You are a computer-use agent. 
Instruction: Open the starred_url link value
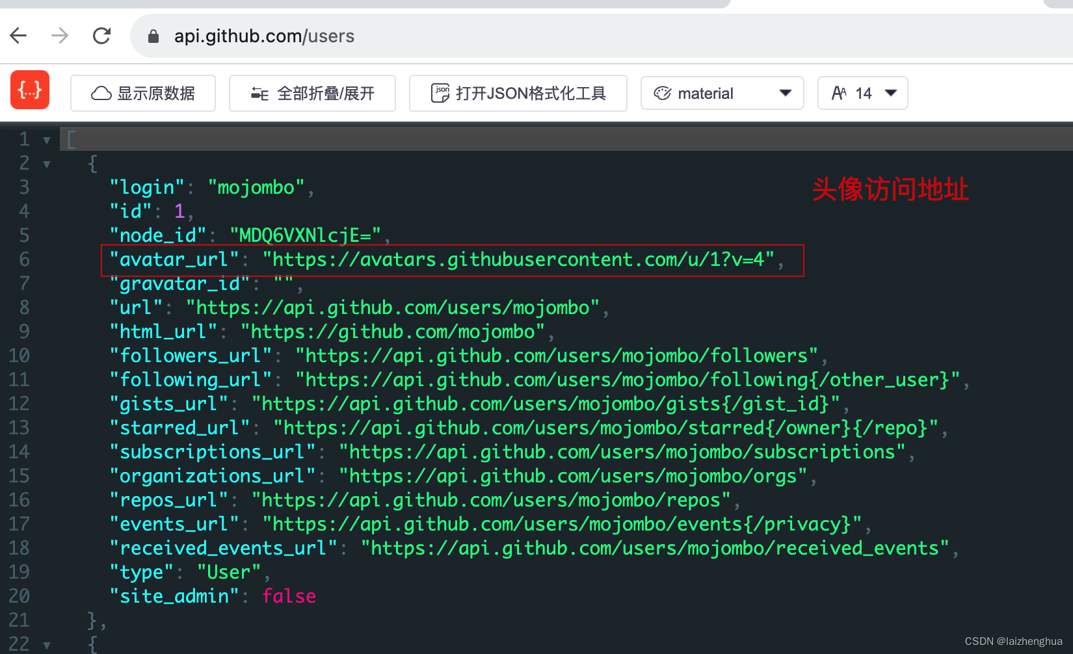click(x=605, y=428)
